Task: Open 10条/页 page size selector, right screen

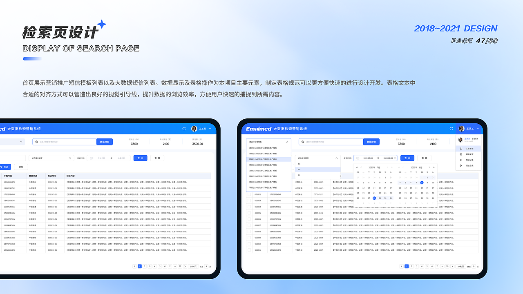Action: click(x=461, y=266)
